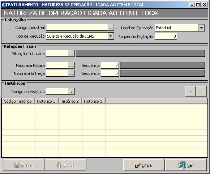Focus the Sequência Digitação field
210x174 pixels.
click(x=166, y=36)
